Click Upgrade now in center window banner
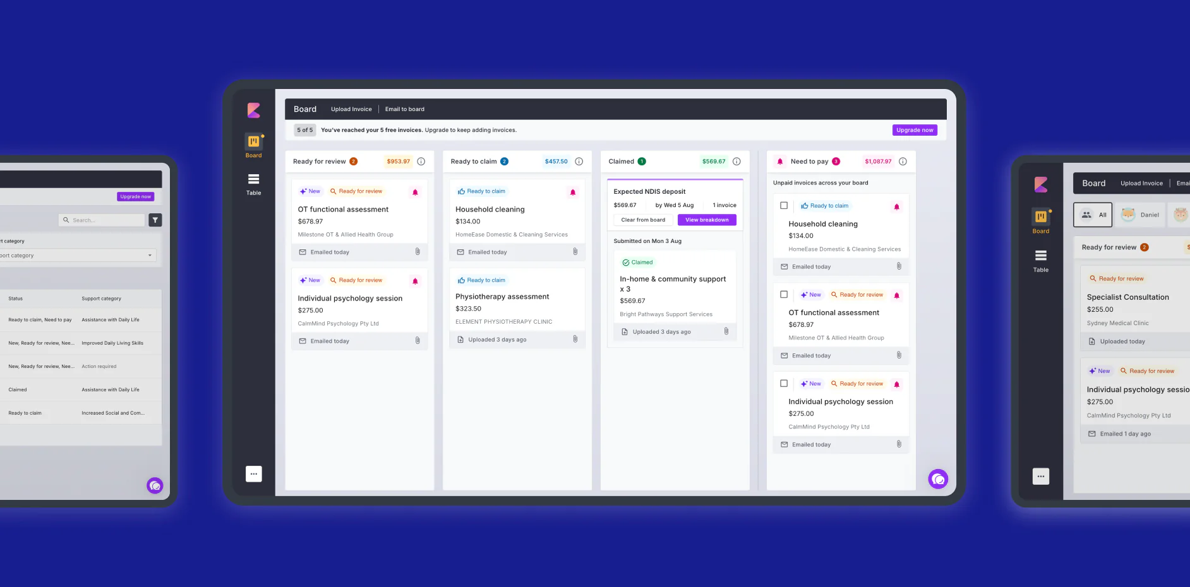The width and height of the screenshot is (1190, 587). coord(915,130)
